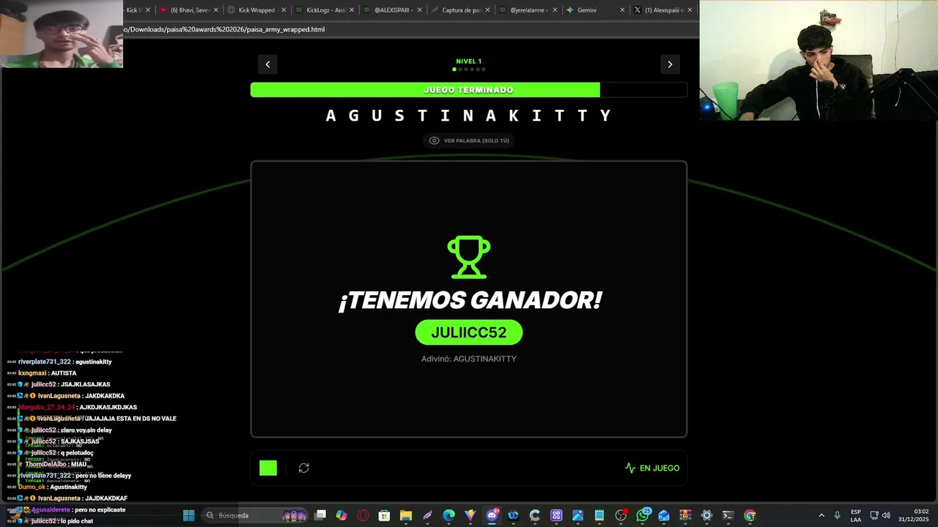The image size is (938, 527).
Task: Open the feather pen app in taskbar
Action: pos(427,515)
